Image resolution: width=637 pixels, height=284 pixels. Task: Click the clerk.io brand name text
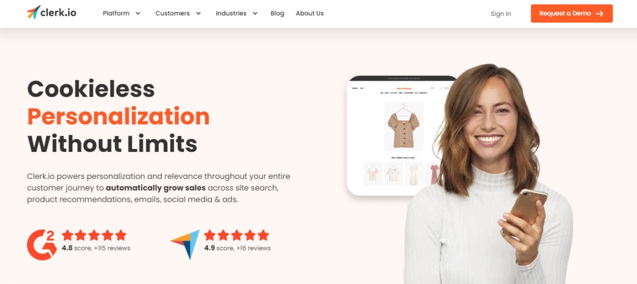tap(58, 12)
